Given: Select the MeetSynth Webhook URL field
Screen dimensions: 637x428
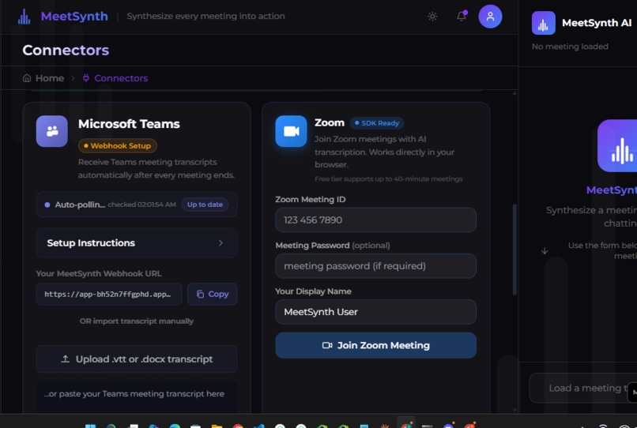Looking at the screenshot, I should 109,294.
